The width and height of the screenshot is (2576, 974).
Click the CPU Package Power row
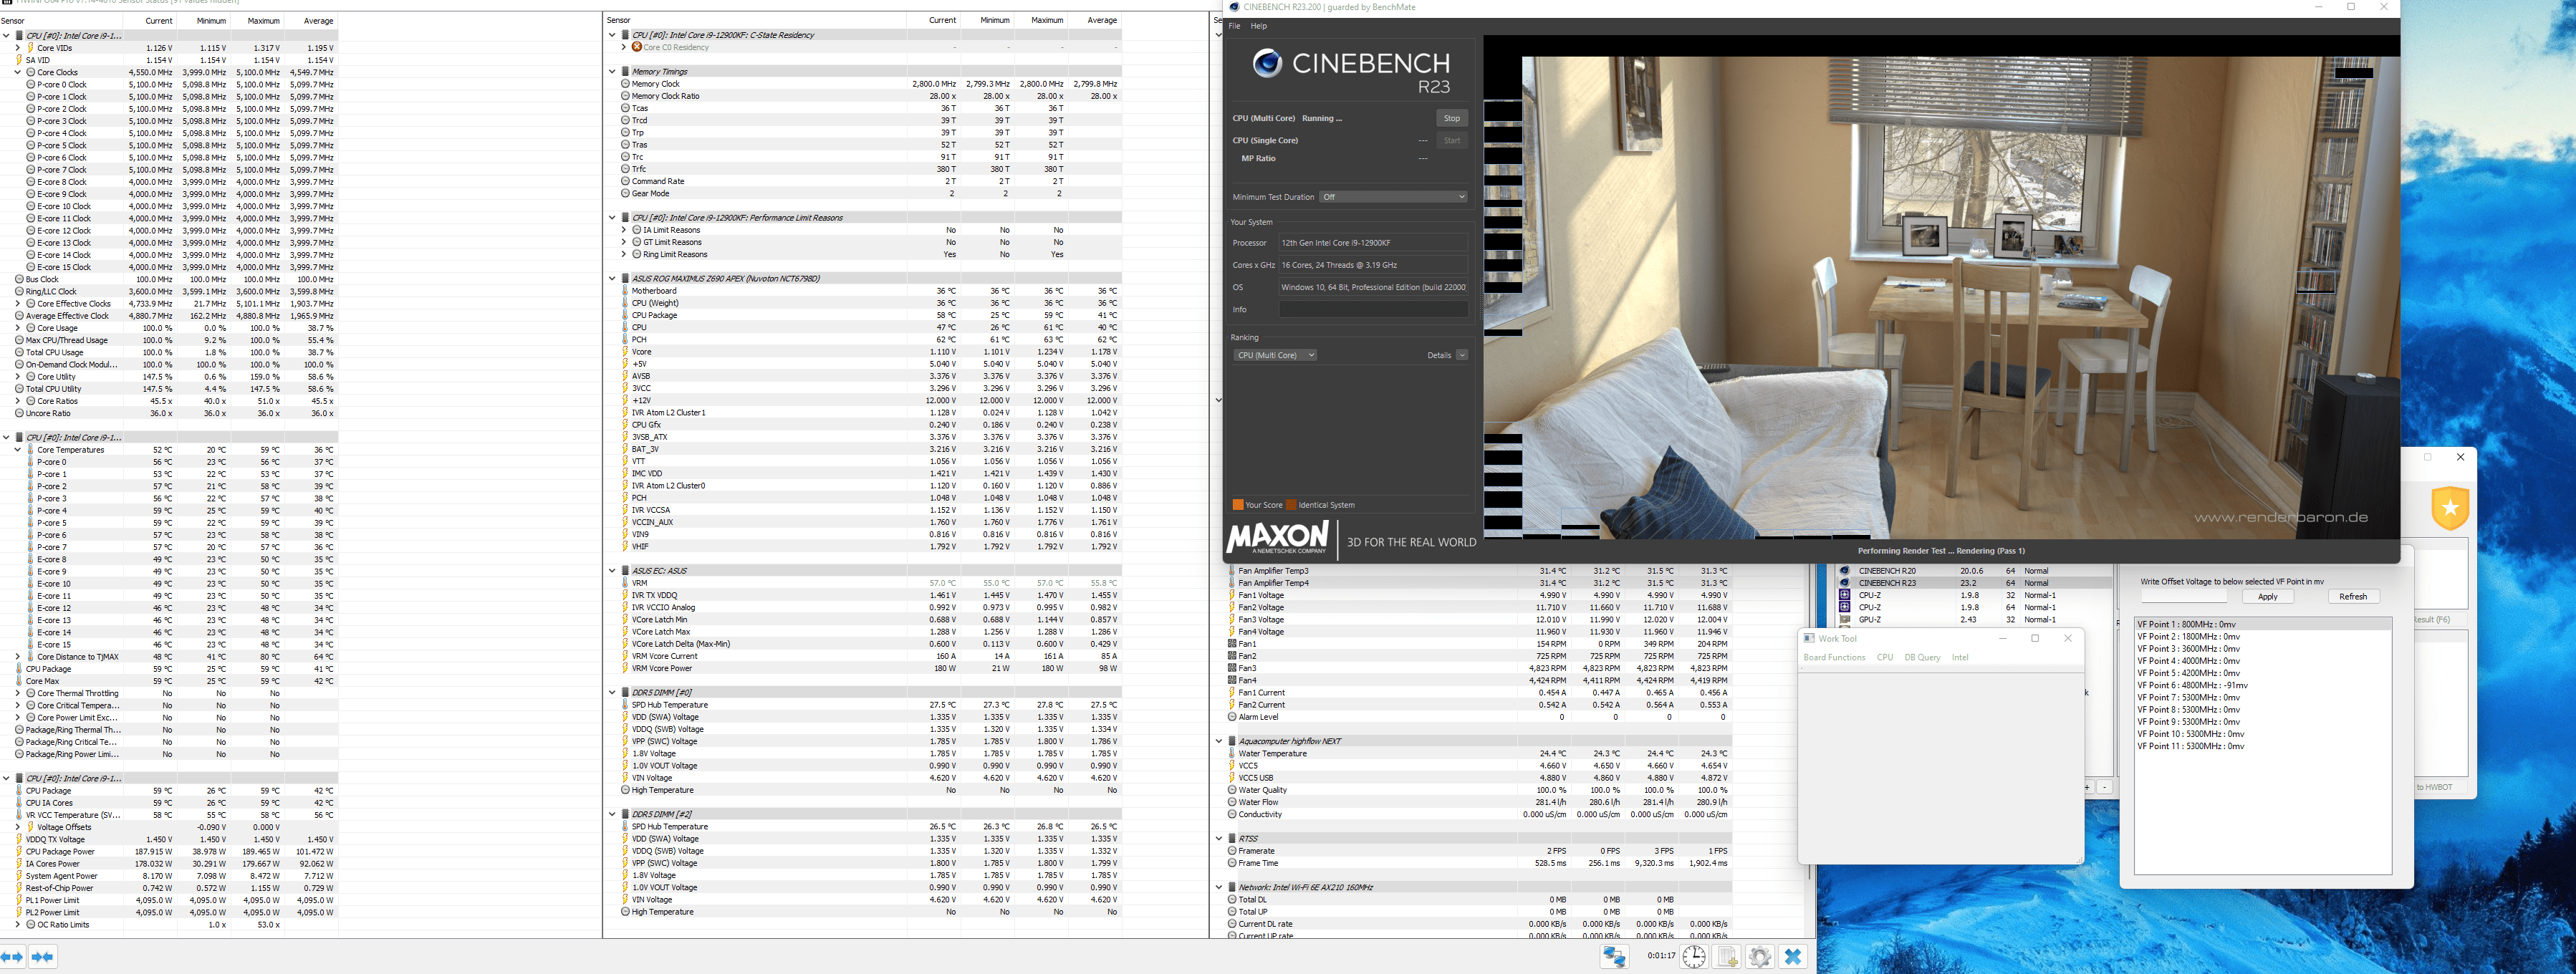point(169,851)
